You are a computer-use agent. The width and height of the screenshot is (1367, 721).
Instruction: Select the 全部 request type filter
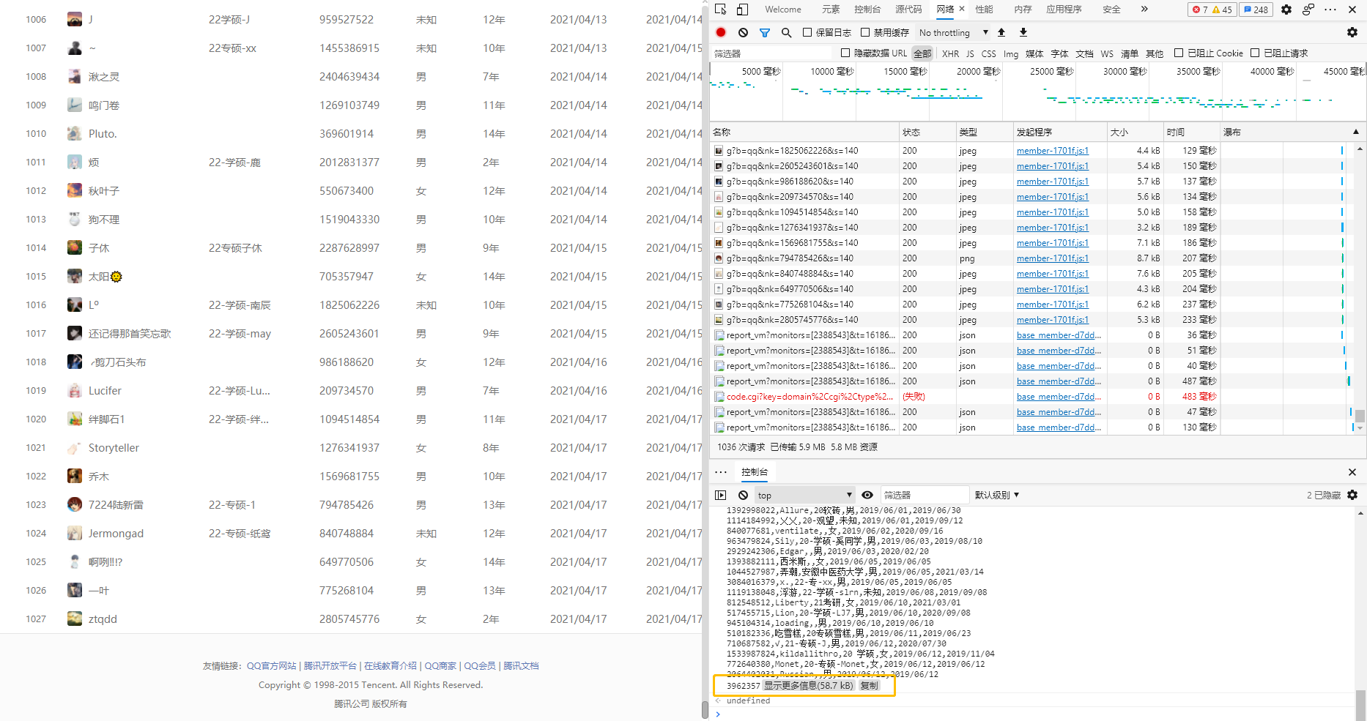(922, 53)
